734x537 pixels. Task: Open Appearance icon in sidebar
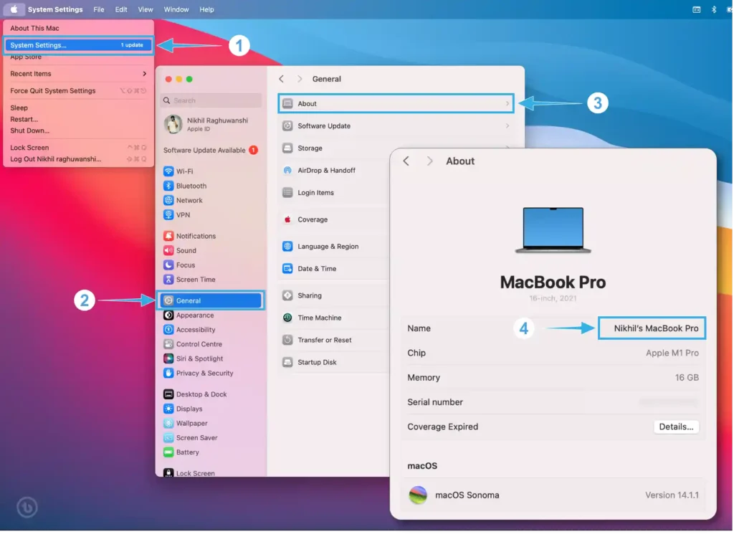[x=168, y=315]
